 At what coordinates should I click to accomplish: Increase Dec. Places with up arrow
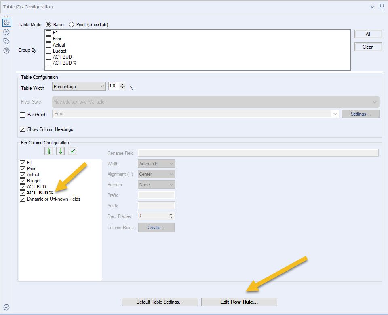point(171,214)
